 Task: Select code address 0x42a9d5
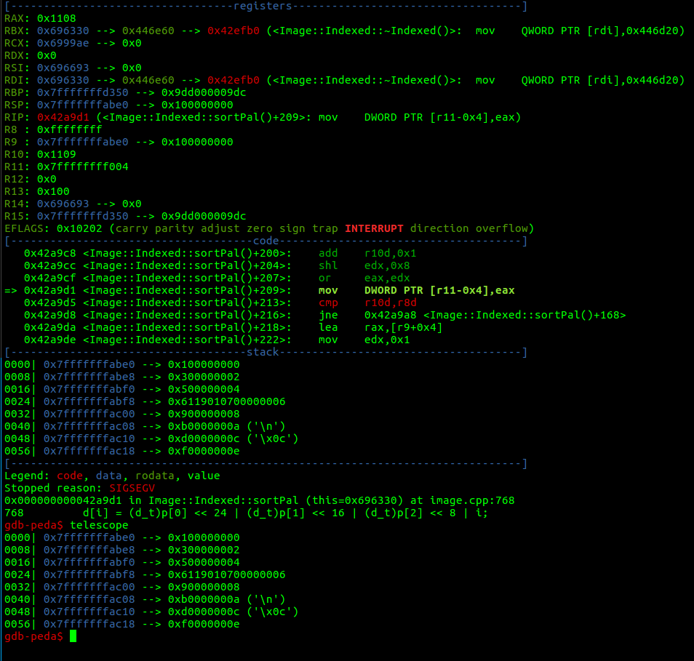[x=49, y=303]
